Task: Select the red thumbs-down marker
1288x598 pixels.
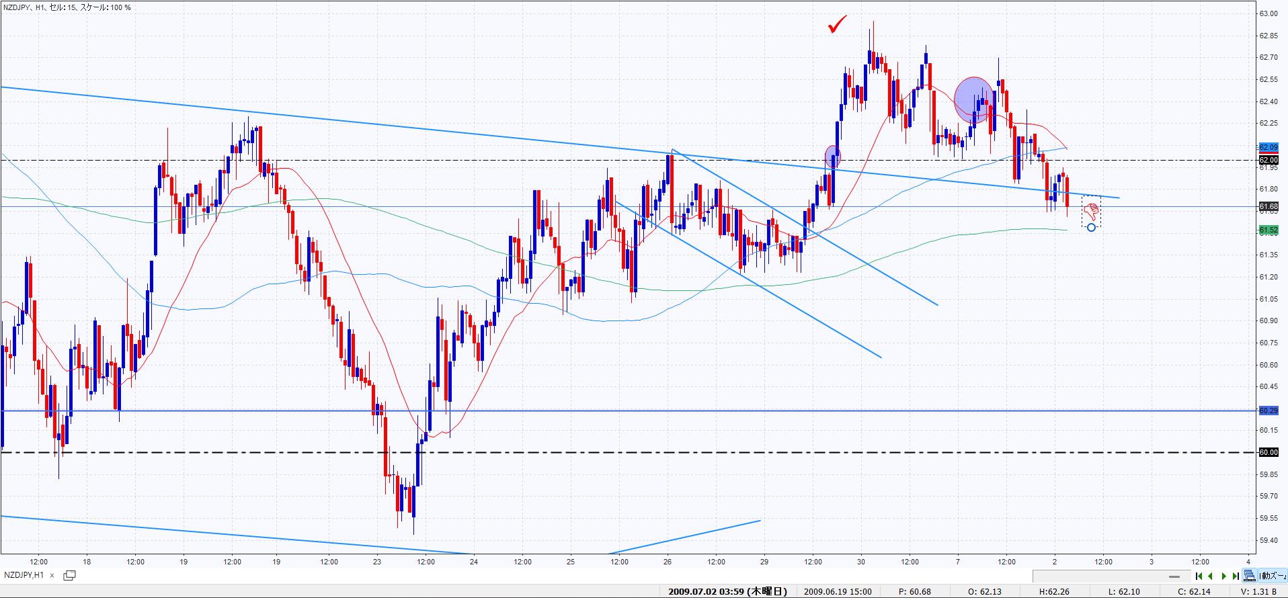Action: [x=1092, y=212]
